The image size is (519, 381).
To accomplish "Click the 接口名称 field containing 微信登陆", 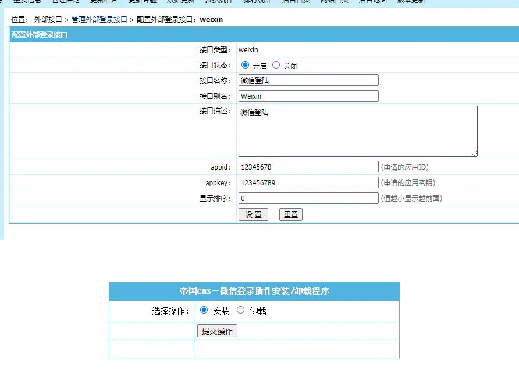I will [308, 80].
